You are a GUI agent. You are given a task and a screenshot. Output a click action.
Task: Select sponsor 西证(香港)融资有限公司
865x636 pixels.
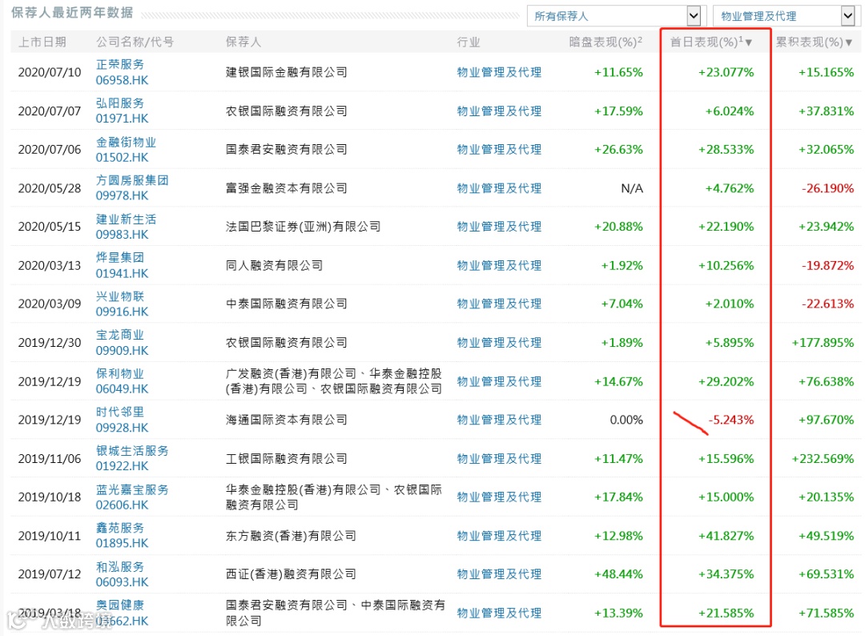[x=291, y=574]
